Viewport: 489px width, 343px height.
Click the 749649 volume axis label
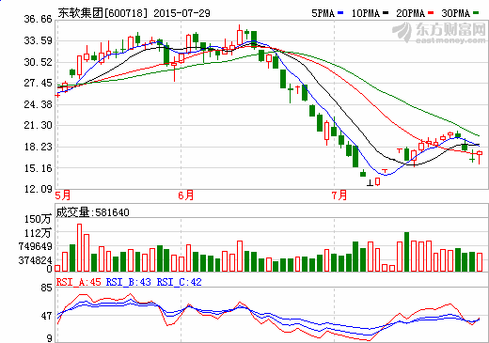(35, 246)
